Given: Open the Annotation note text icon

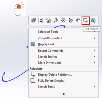Looking at the screenshot, I should click(x=48, y=20).
